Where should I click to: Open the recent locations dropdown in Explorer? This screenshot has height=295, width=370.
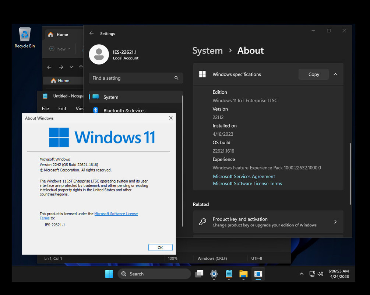coord(71,67)
